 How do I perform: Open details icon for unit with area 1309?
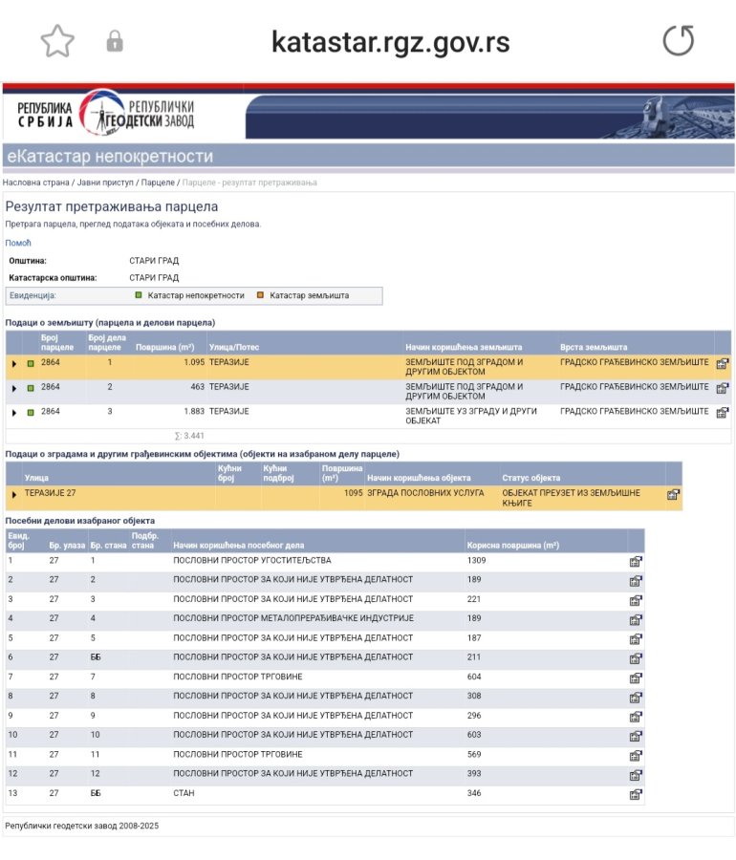pyautogui.click(x=636, y=561)
